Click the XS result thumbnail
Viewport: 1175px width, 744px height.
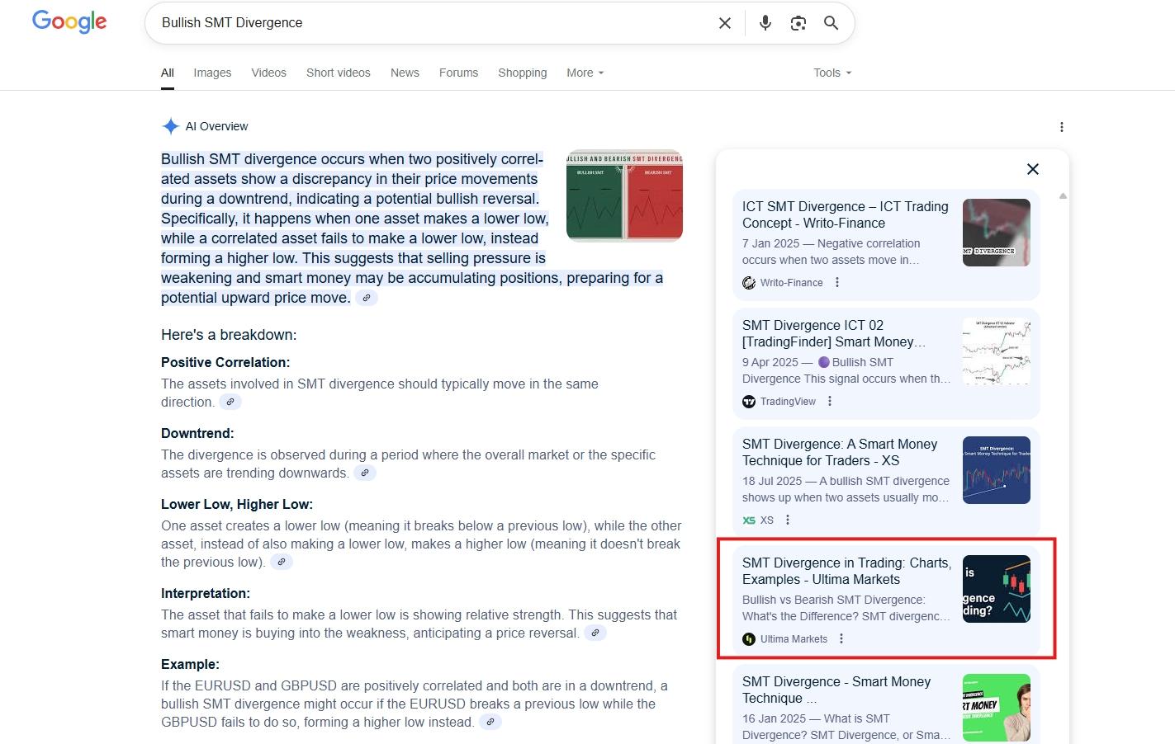(997, 470)
